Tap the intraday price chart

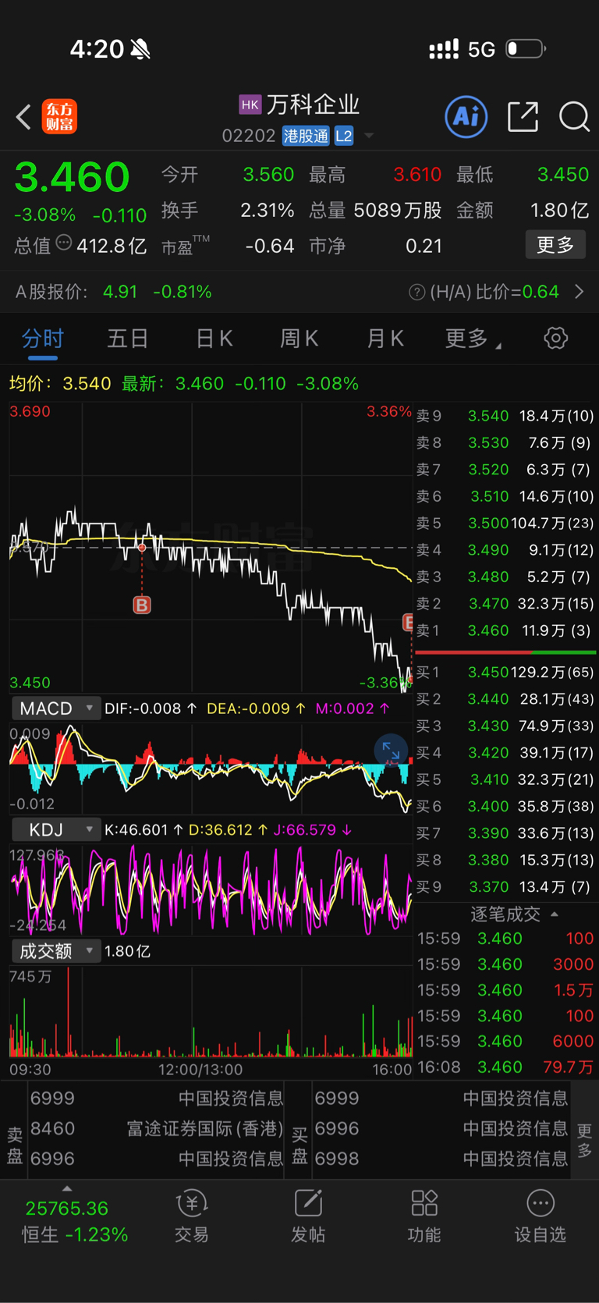211,547
